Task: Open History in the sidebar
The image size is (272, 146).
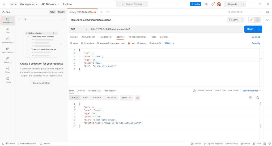Action: (x=8, y=80)
